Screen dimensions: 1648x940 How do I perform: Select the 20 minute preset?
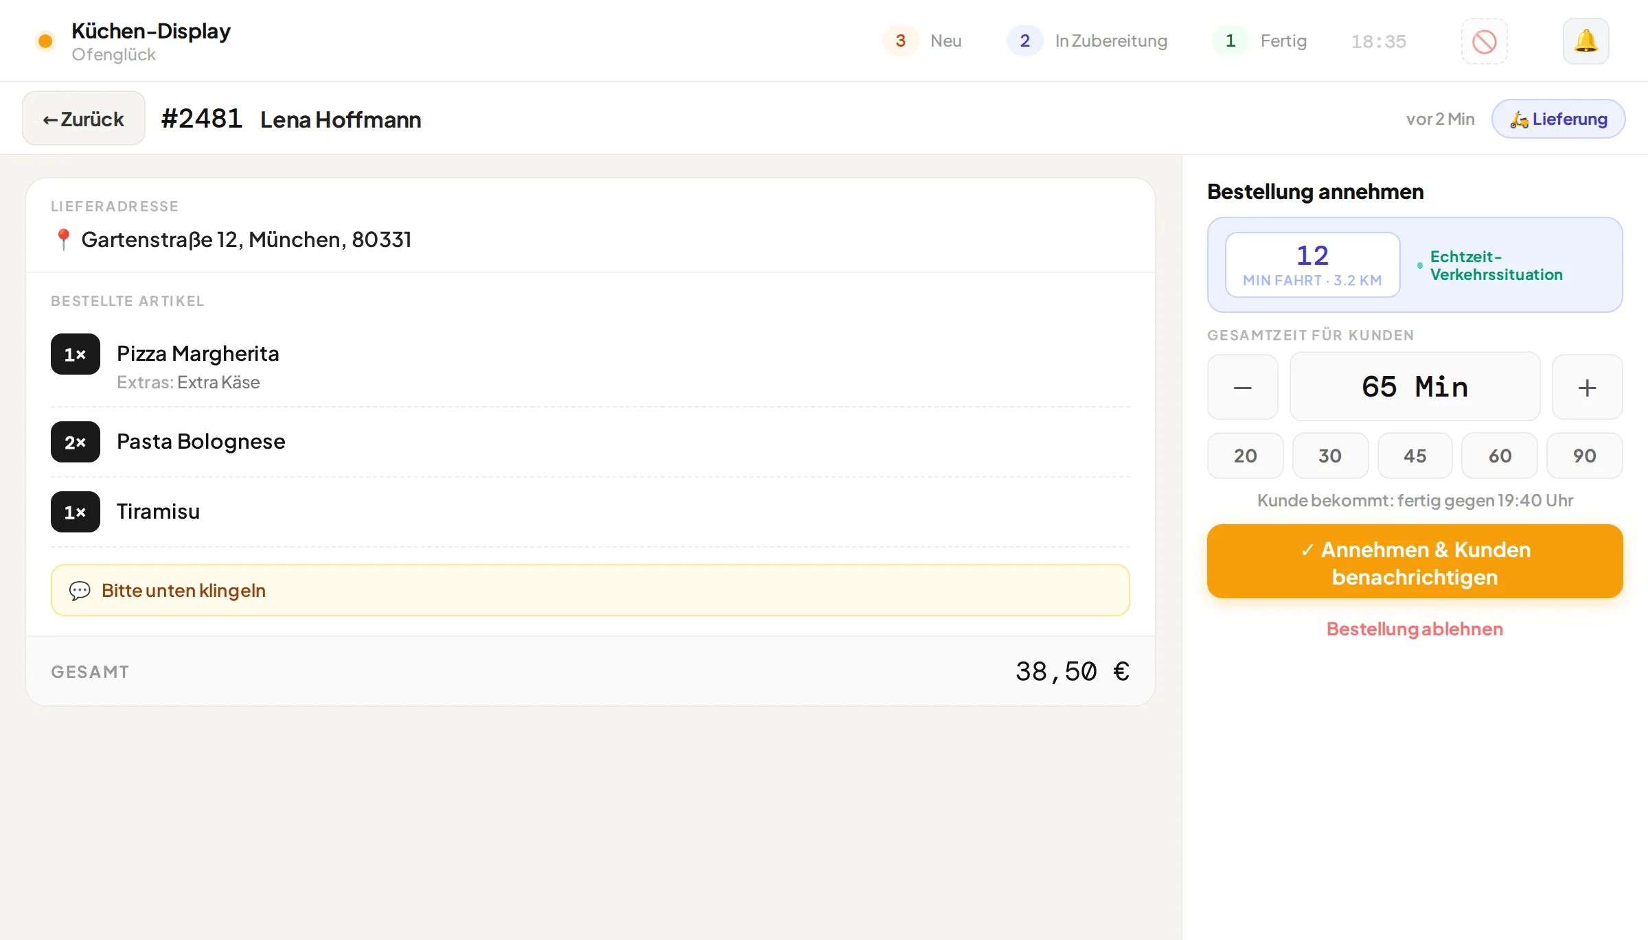tap(1245, 456)
